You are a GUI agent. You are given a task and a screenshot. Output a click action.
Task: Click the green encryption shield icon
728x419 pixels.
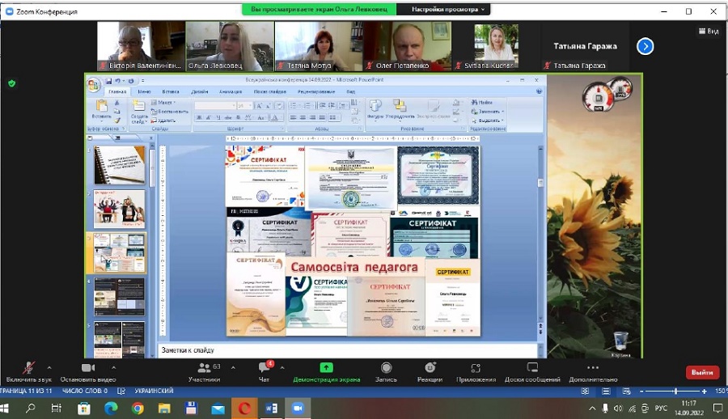pyautogui.click(x=11, y=83)
